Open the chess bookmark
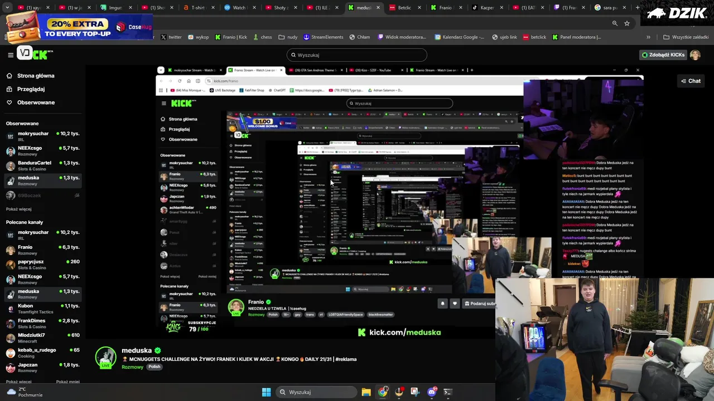714x401 pixels. pyautogui.click(x=262, y=37)
